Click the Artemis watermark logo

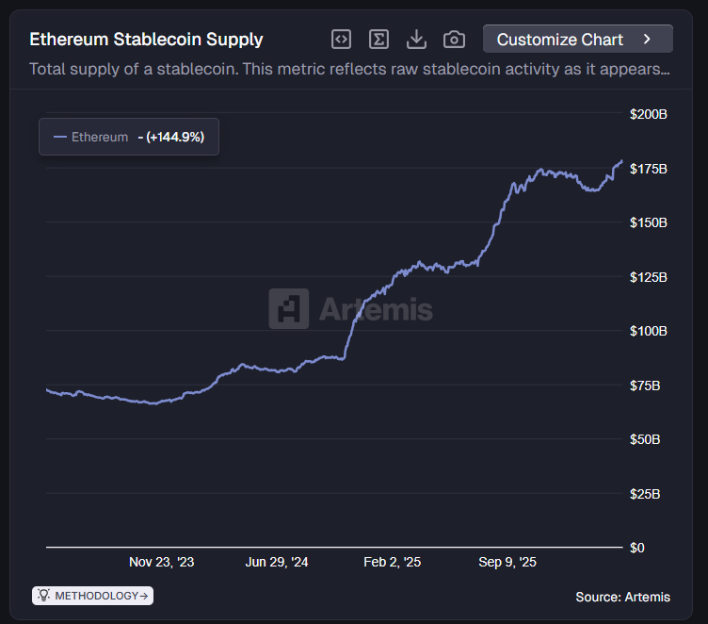[x=288, y=308]
